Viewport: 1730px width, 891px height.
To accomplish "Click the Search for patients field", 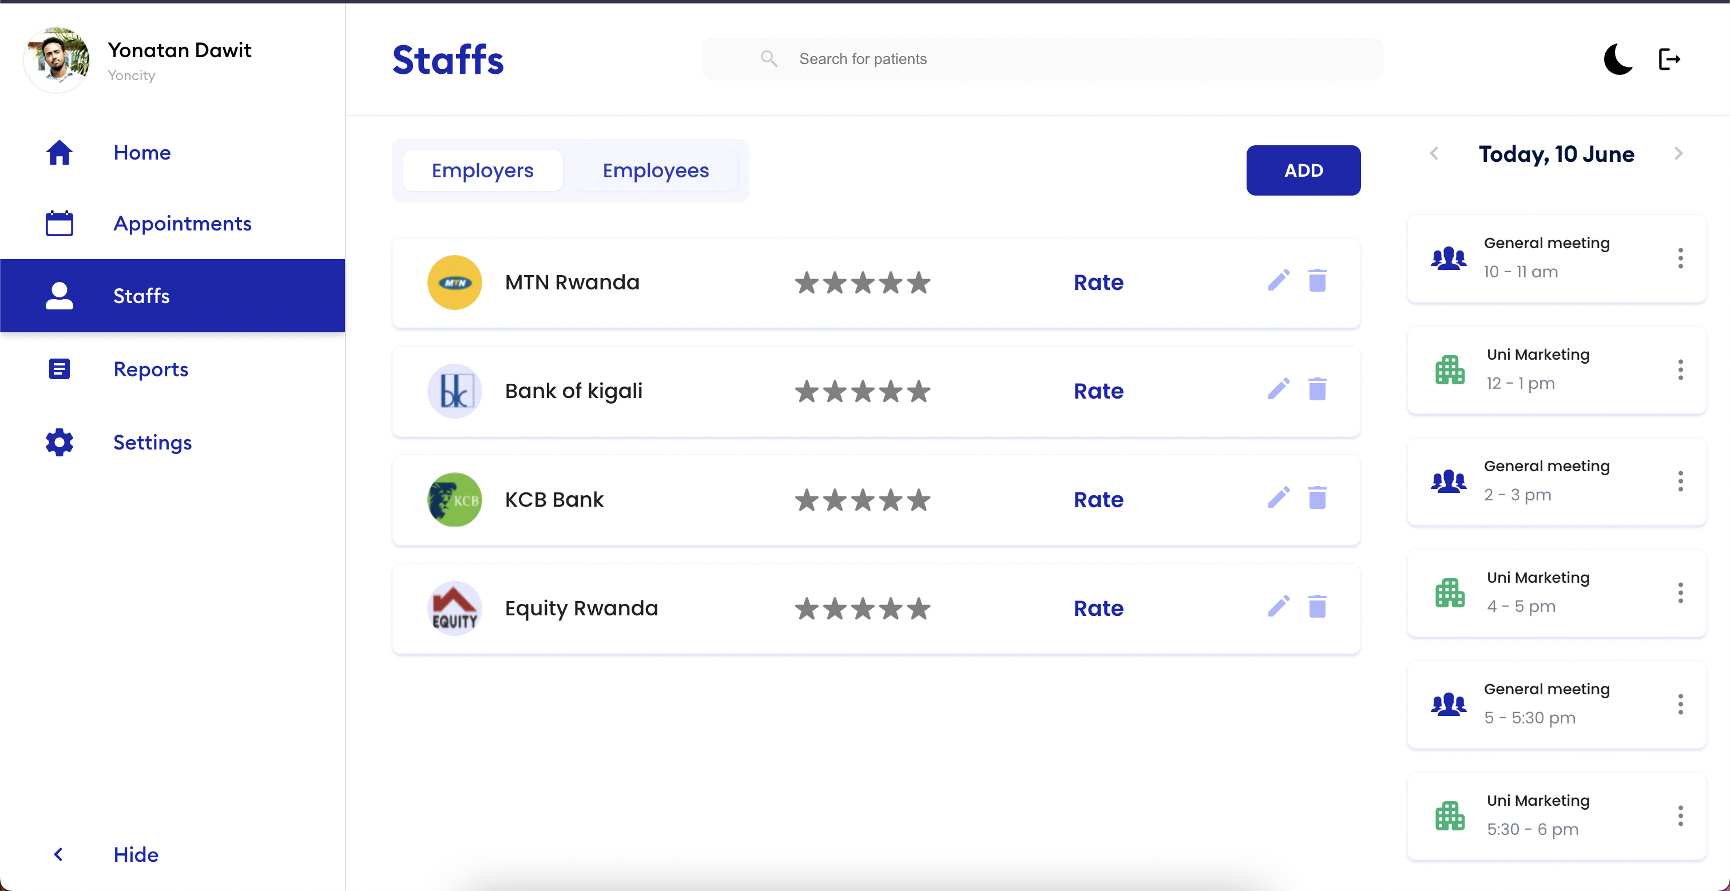I will [x=940, y=58].
